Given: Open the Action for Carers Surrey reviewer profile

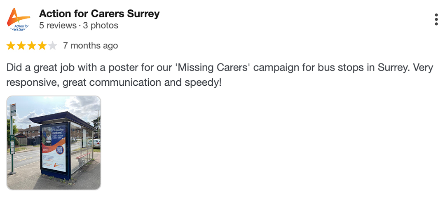Looking at the screenshot, I should click(x=99, y=14).
